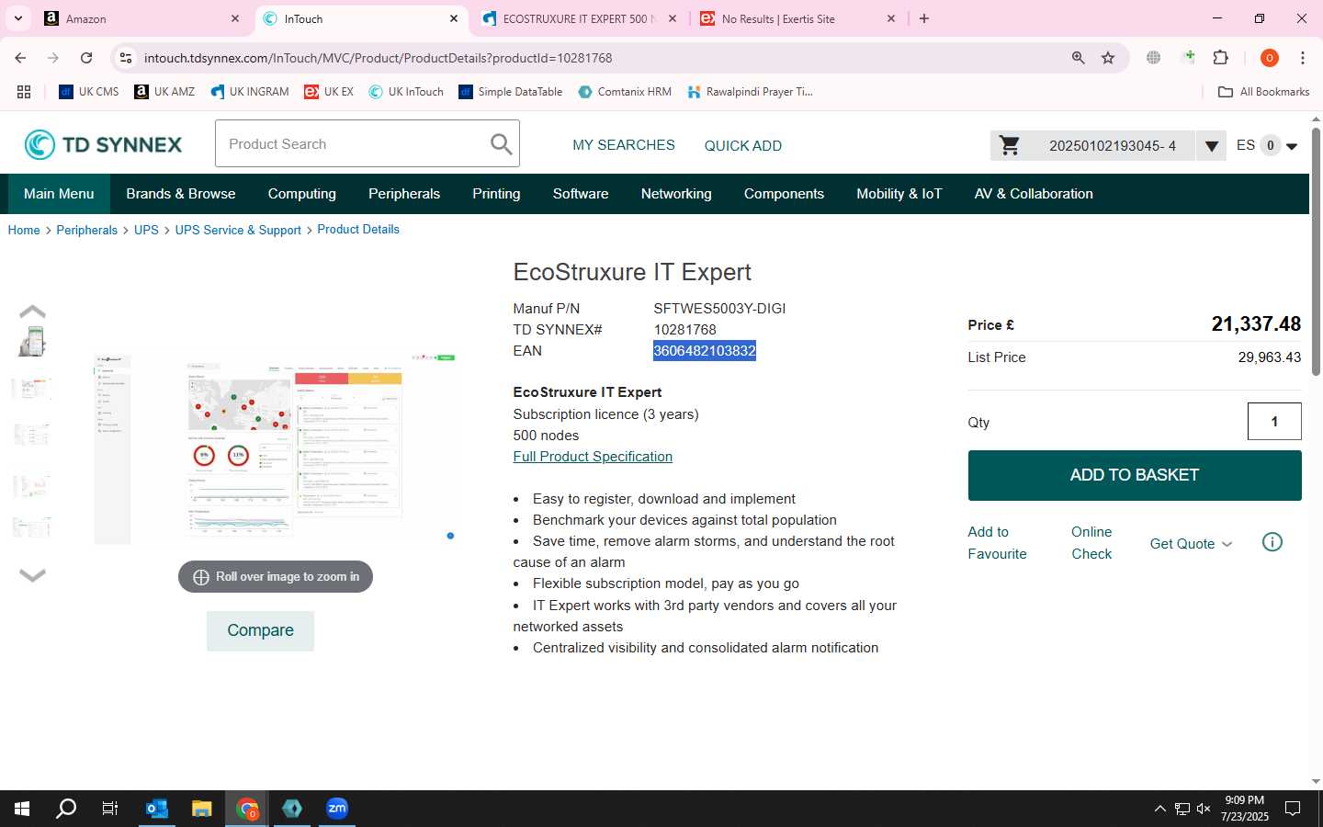The width and height of the screenshot is (1323, 827).
Task: Click the TD SYNNEX logo
Action: [103, 144]
